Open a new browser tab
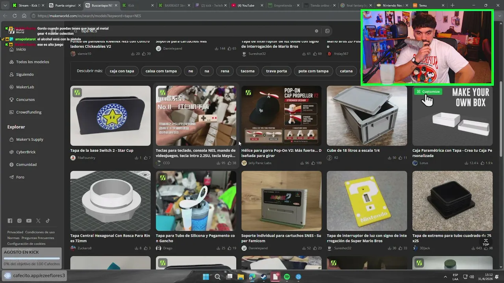504x283 pixels. [452, 6]
